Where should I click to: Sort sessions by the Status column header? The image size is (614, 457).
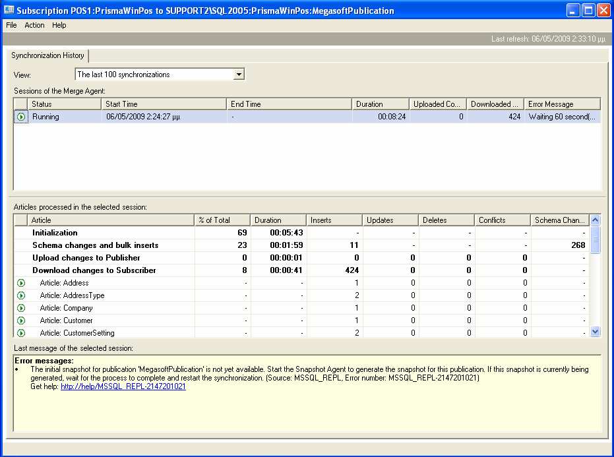[64, 104]
